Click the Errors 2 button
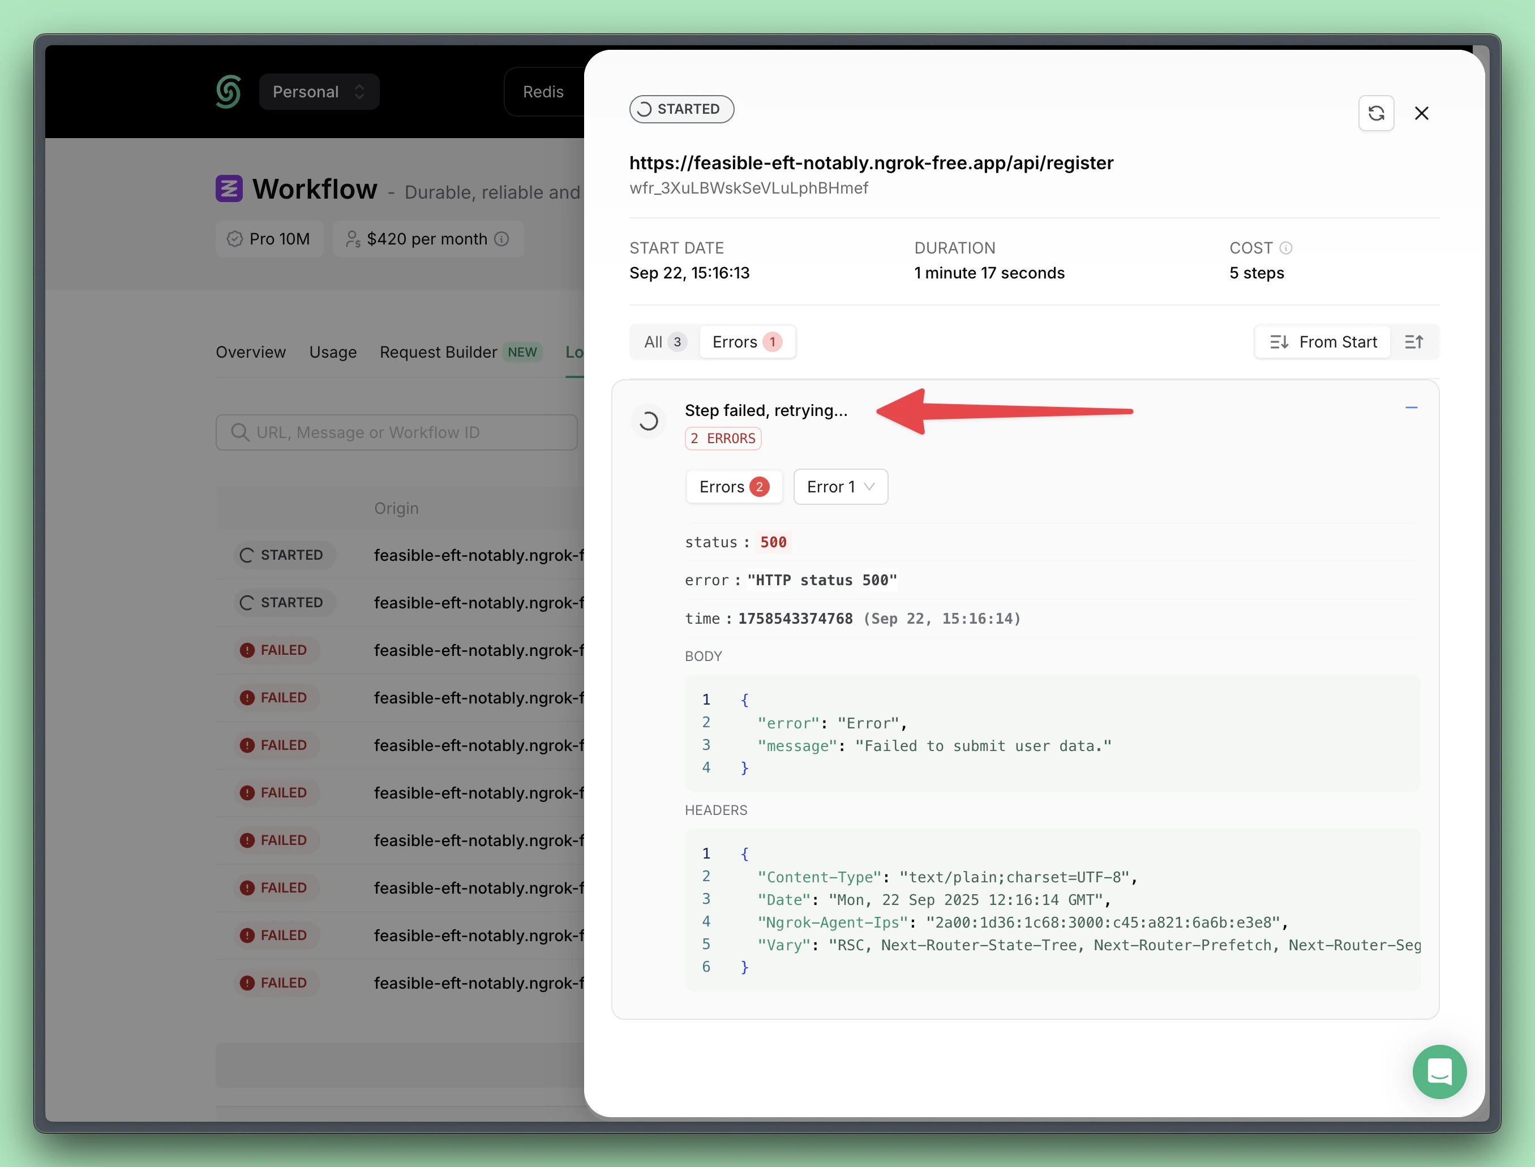This screenshot has height=1167, width=1535. [x=734, y=487]
